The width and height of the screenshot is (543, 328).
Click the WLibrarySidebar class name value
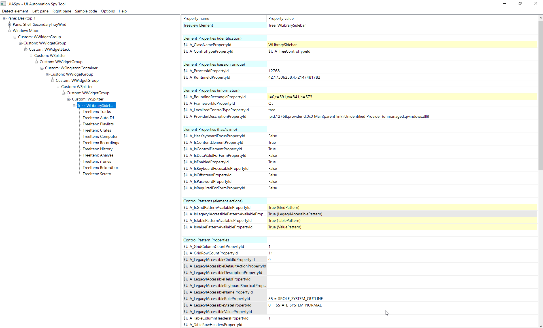pos(283,45)
